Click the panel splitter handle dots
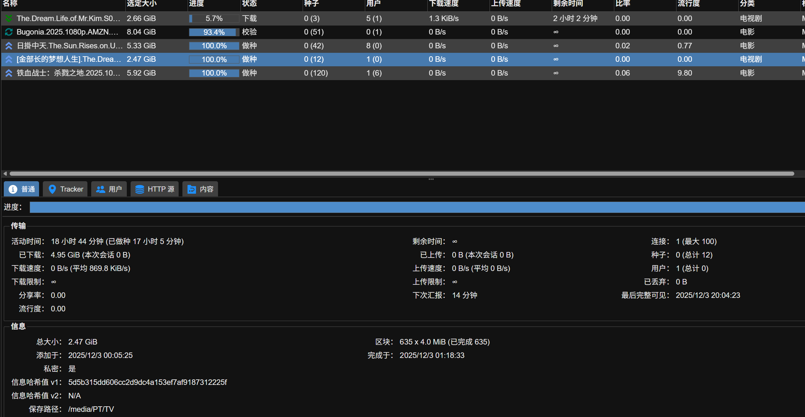805x417 pixels. coord(431,179)
